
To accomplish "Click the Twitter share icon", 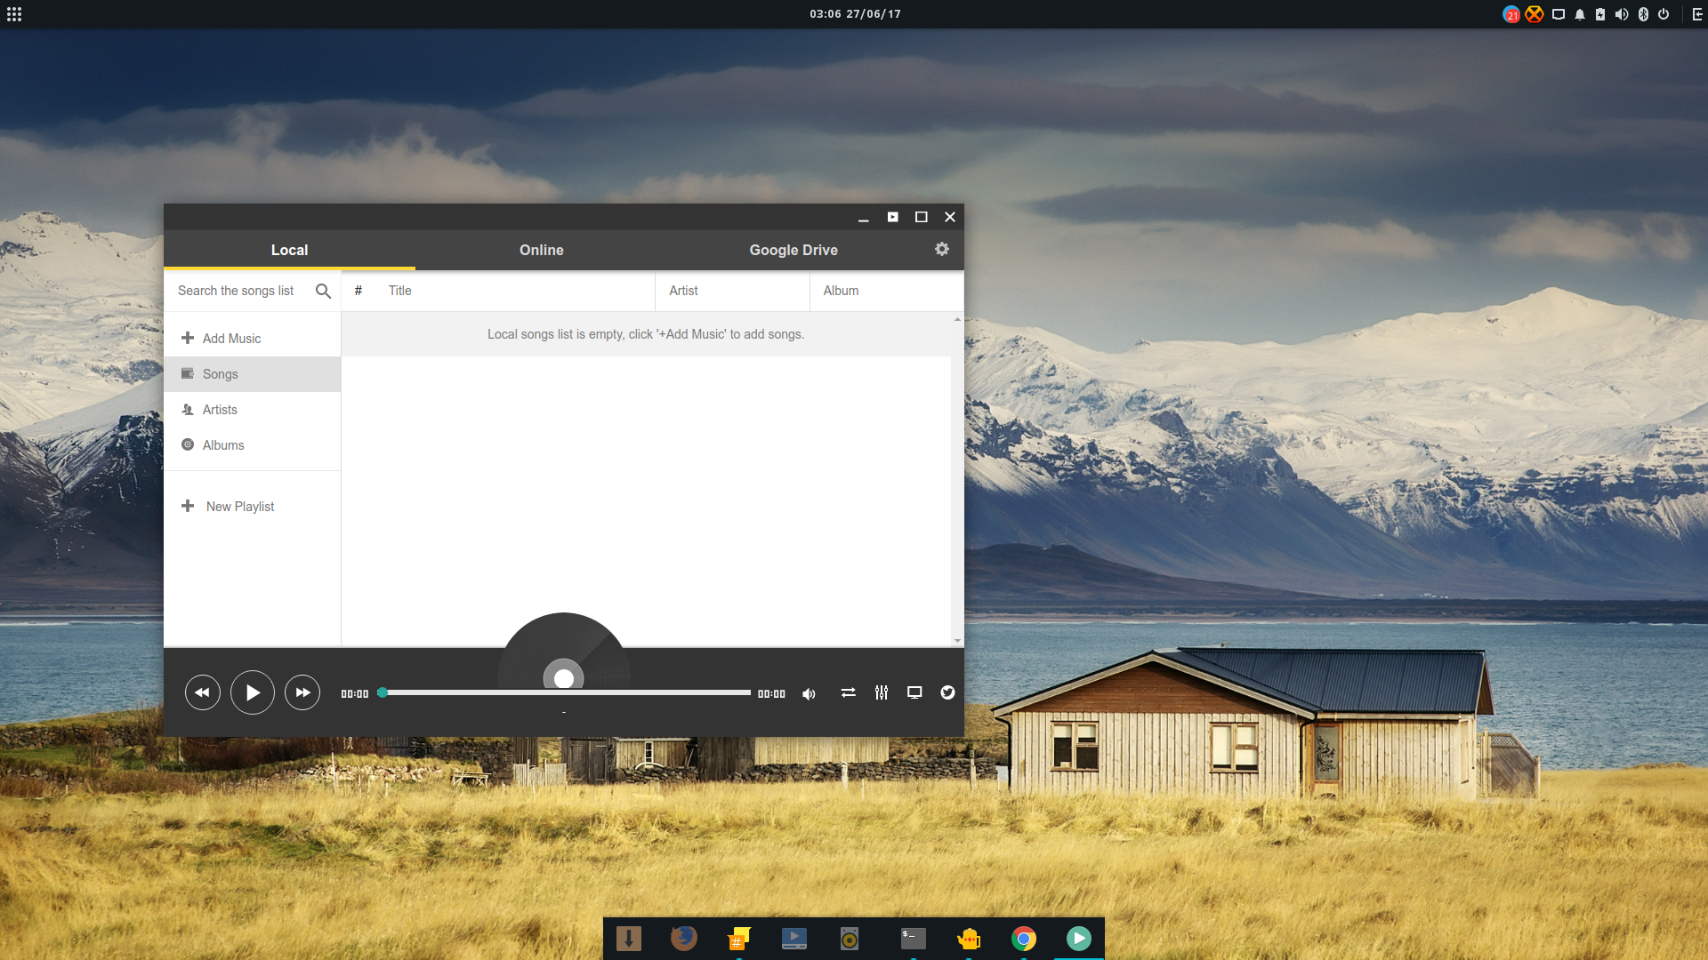I will click(x=947, y=692).
